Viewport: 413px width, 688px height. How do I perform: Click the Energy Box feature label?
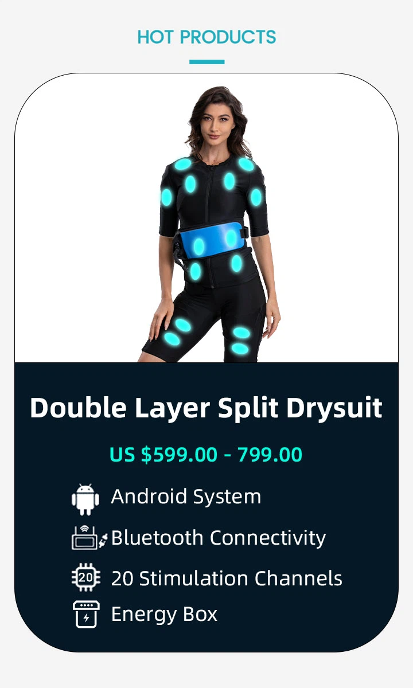pos(164,614)
